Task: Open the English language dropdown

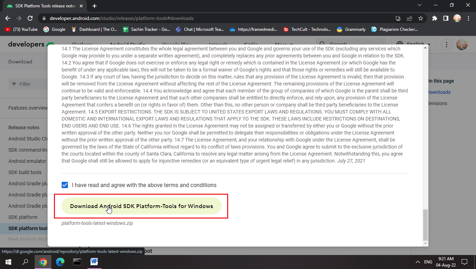Action: coord(413,44)
